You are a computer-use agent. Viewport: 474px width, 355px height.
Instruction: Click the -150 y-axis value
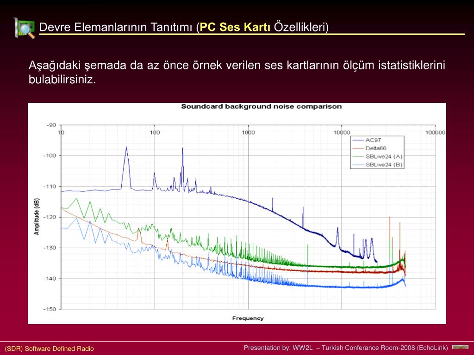coord(50,309)
